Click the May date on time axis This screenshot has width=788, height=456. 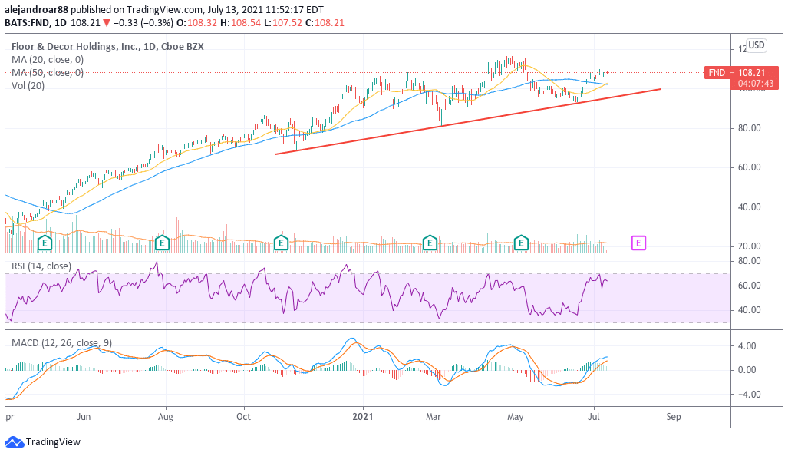[x=516, y=417]
